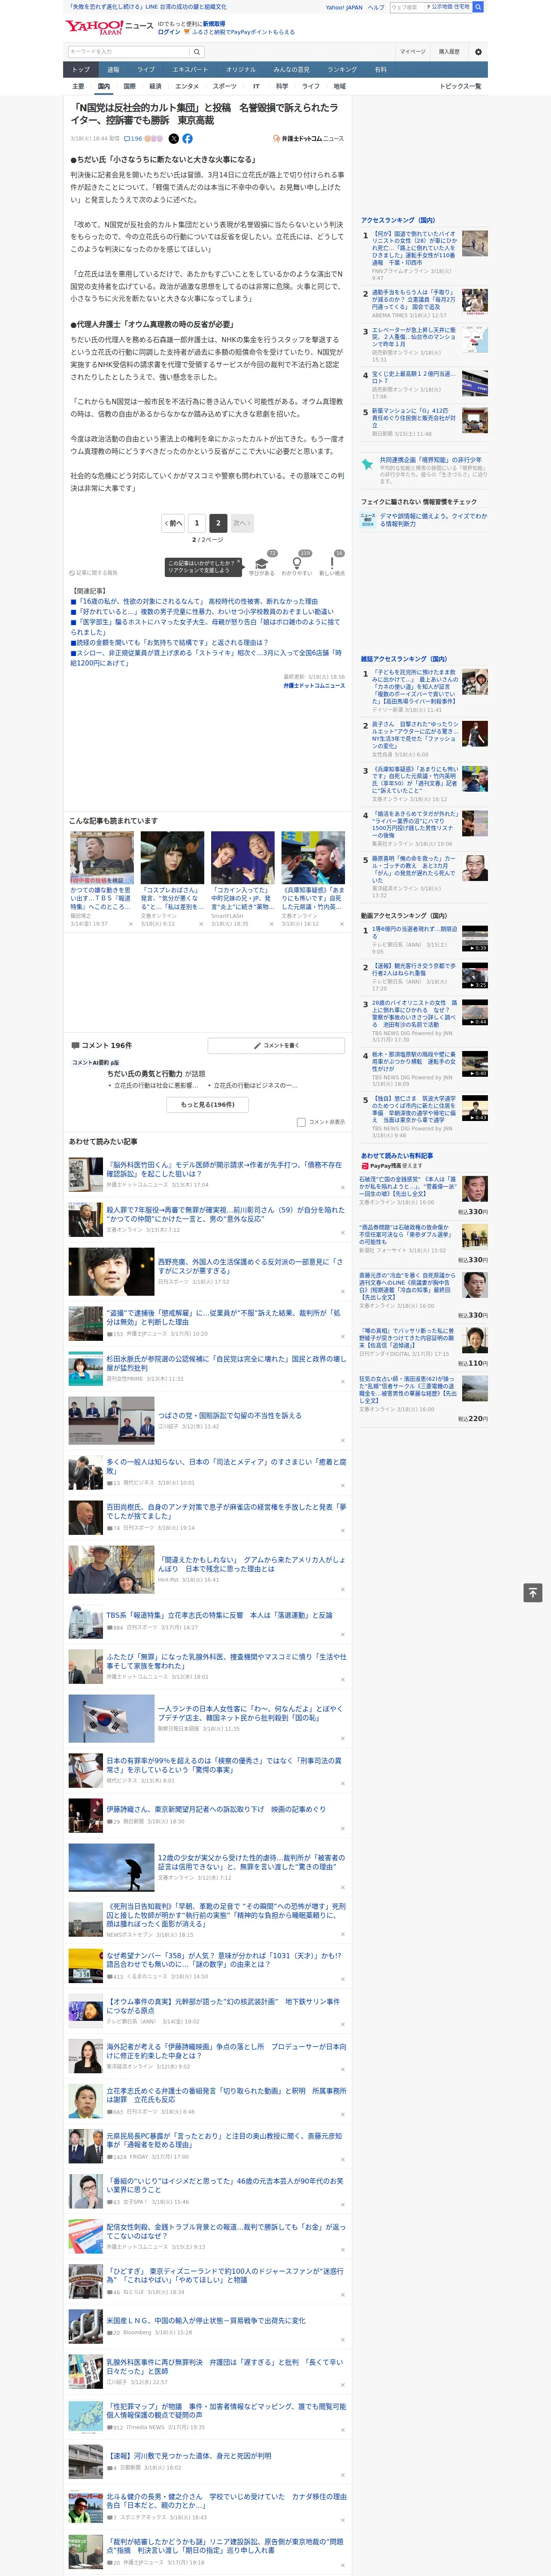The height and width of the screenshot is (2576, 551).
Task: Open the ランキング tab
Action: coord(342,70)
